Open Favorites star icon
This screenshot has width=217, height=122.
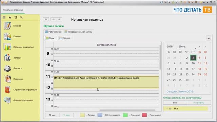pyautogui.click(x=10, y=17)
